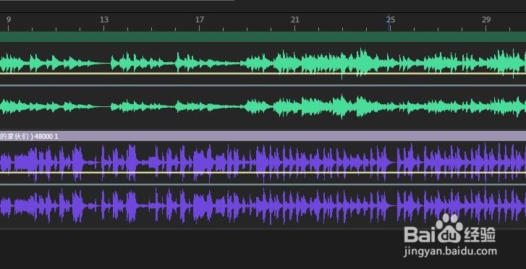Select the green audio clip header bar
Screen dimensions: 526x269
pos(263,37)
